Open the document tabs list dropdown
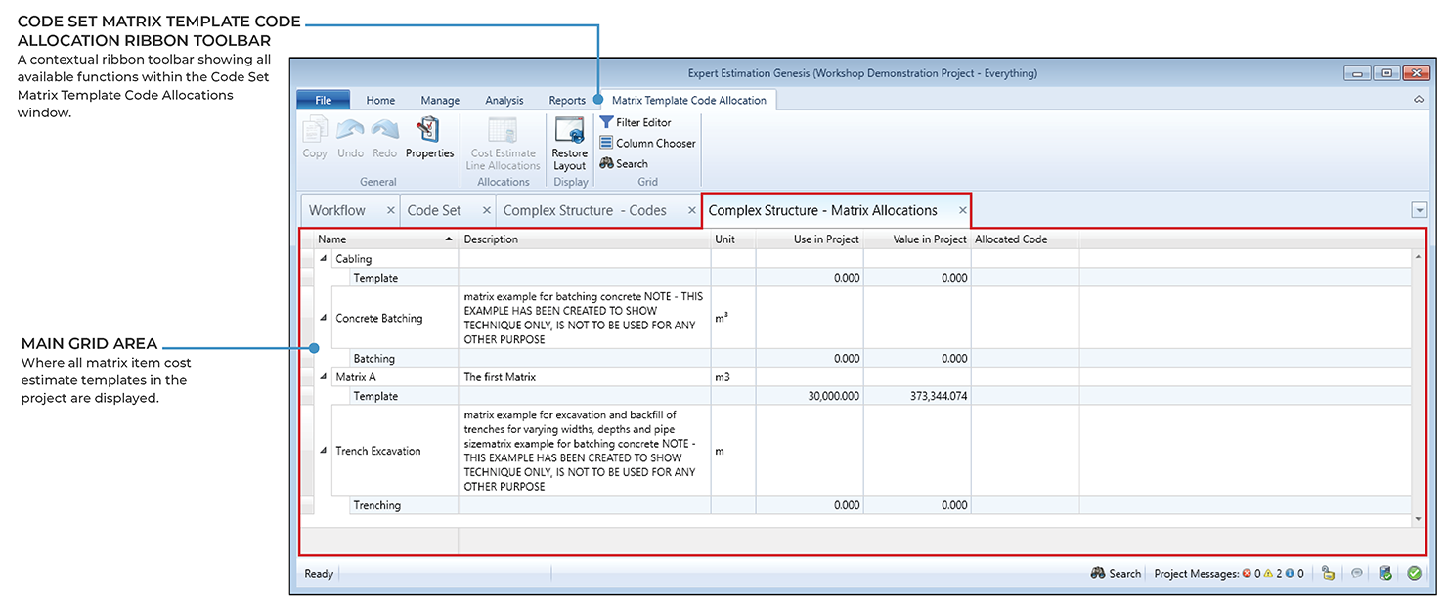 (x=1420, y=210)
